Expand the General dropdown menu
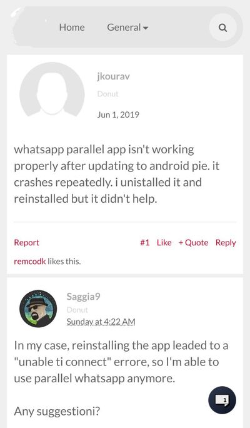Viewport: 250px width, 428px height. [x=127, y=28]
